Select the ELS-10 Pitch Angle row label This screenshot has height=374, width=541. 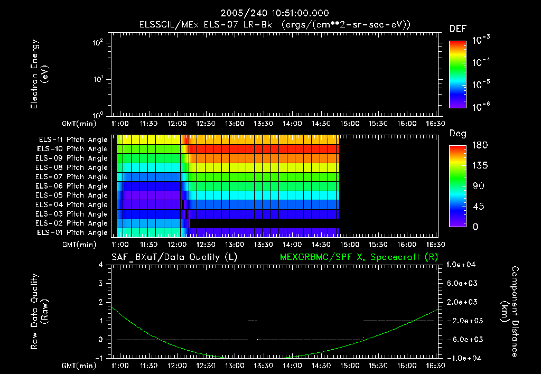coord(72,149)
